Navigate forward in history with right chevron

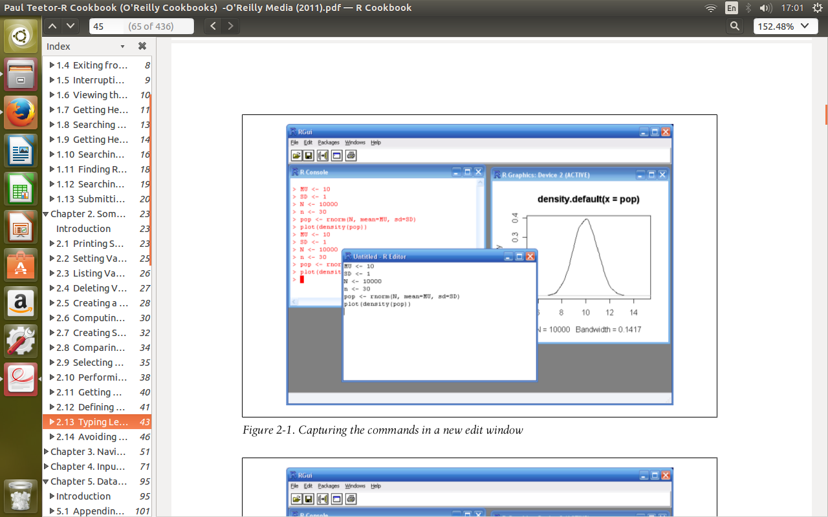(x=230, y=26)
